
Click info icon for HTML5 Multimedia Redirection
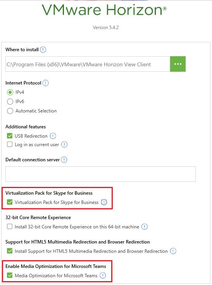click(x=173, y=251)
